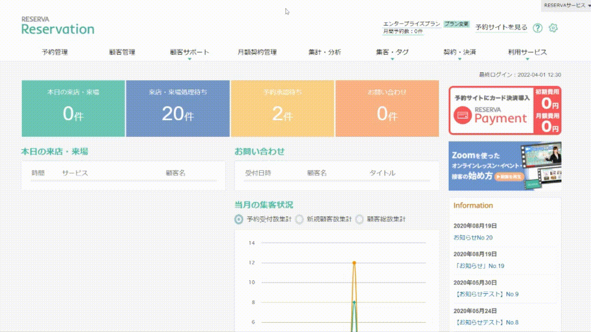Click the サービス column header
The height and width of the screenshot is (332, 591).
[x=75, y=173]
